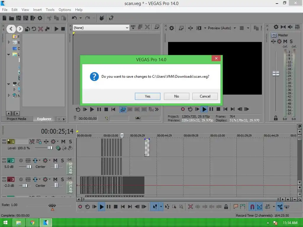This screenshot has height=227, width=303.
Task: Toggle the Enable Snapping magnet icon
Action: (x=252, y=207)
